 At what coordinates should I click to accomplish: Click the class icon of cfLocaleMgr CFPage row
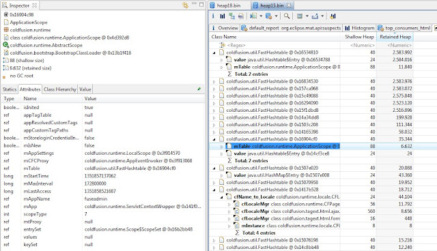click(x=236, y=204)
